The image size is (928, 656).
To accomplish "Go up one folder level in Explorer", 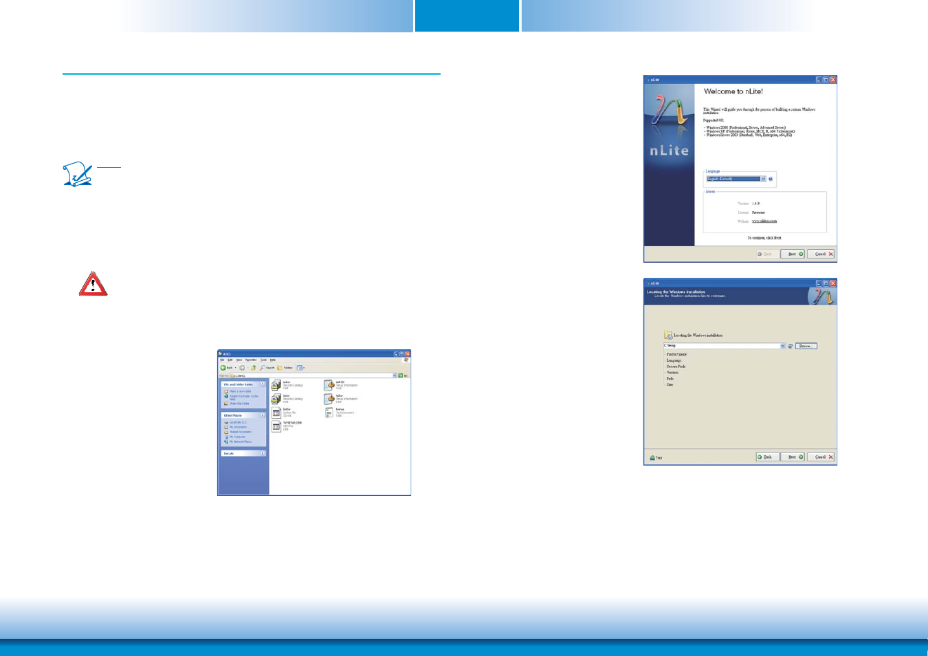I will tap(254, 368).
